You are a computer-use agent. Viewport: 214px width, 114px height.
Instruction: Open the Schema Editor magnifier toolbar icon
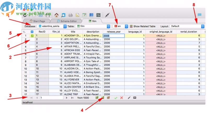pos(63,15)
